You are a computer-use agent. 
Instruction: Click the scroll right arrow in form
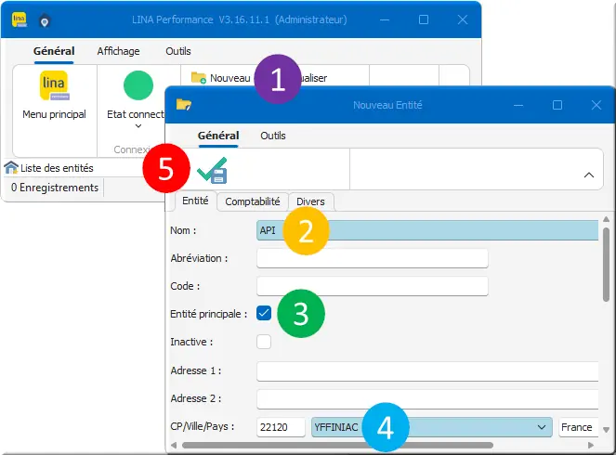tap(591, 445)
